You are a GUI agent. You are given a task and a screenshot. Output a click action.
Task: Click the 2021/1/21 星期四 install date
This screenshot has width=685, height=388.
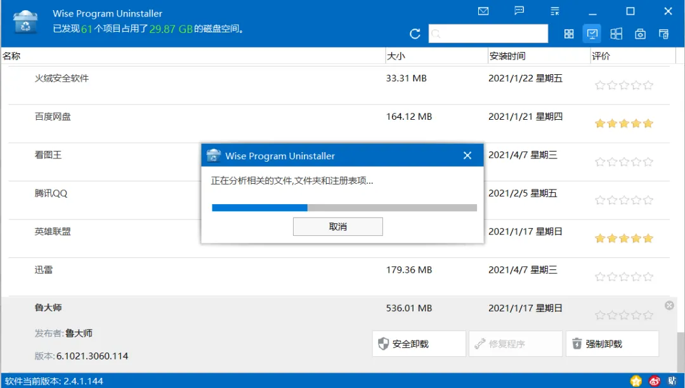(526, 117)
